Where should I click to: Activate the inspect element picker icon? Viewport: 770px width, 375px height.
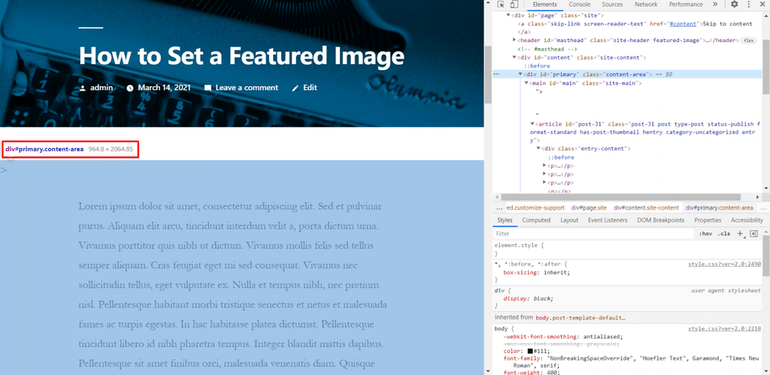tap(501, 5)
